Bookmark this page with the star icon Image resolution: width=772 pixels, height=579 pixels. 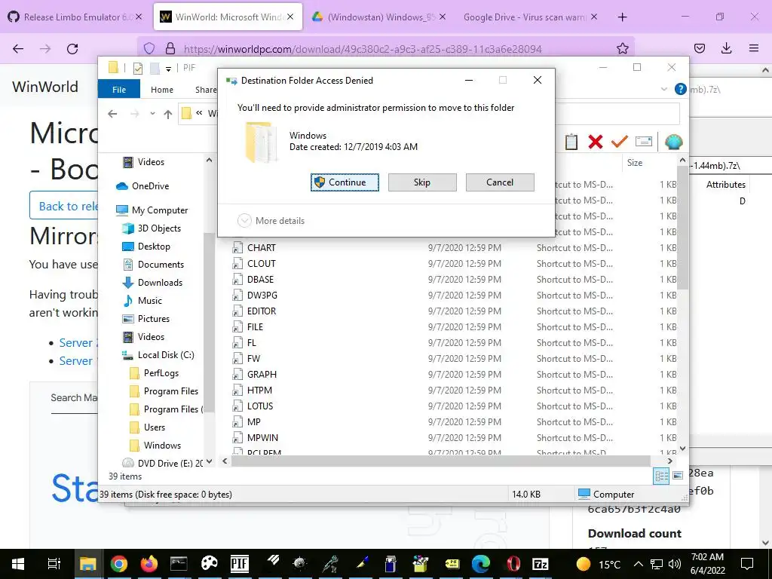click(x=622, y=48)
